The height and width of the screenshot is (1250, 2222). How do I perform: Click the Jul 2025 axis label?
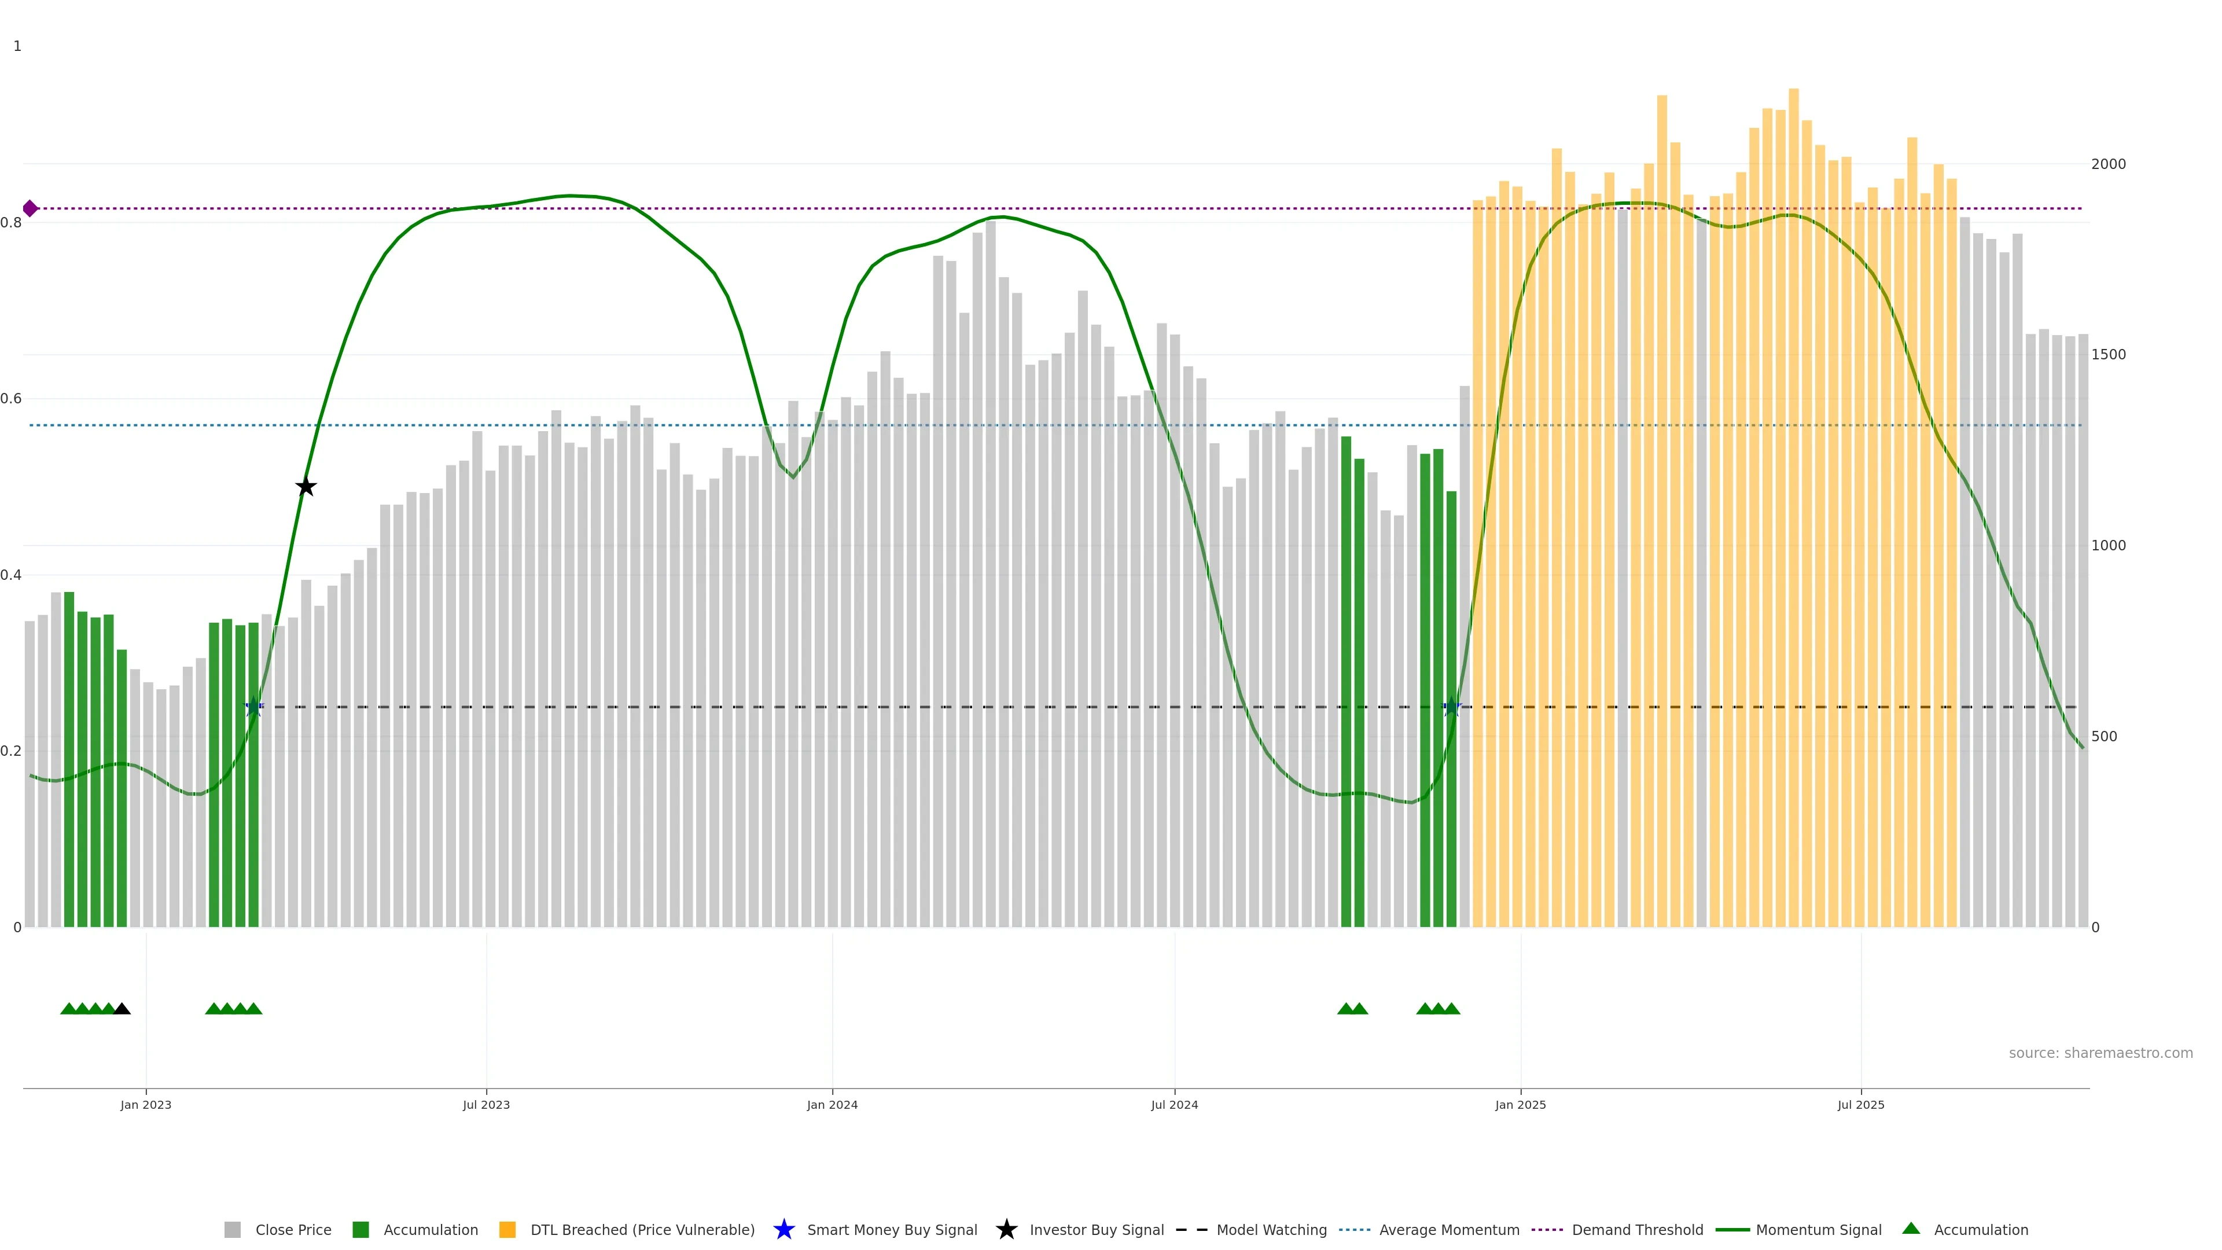coord(1860,1104)
